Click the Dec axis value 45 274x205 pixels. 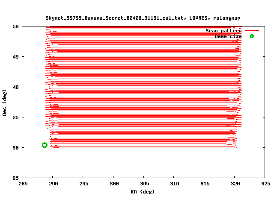pyautogui.click(x=15, y=57)
